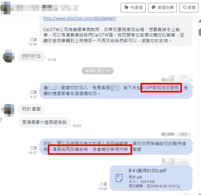The height and width of the screenshot is (195, 201).
Task: Expand the 4/24 (四) date dropdown
Action: point(97,71)
